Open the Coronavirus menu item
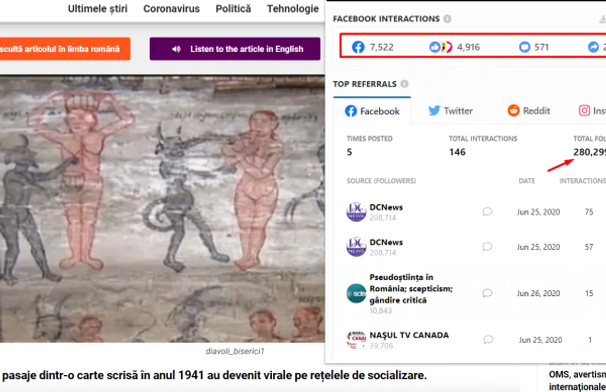Image resolution: width=606 pixels, height=392 pixels. [x=171, y=9]
